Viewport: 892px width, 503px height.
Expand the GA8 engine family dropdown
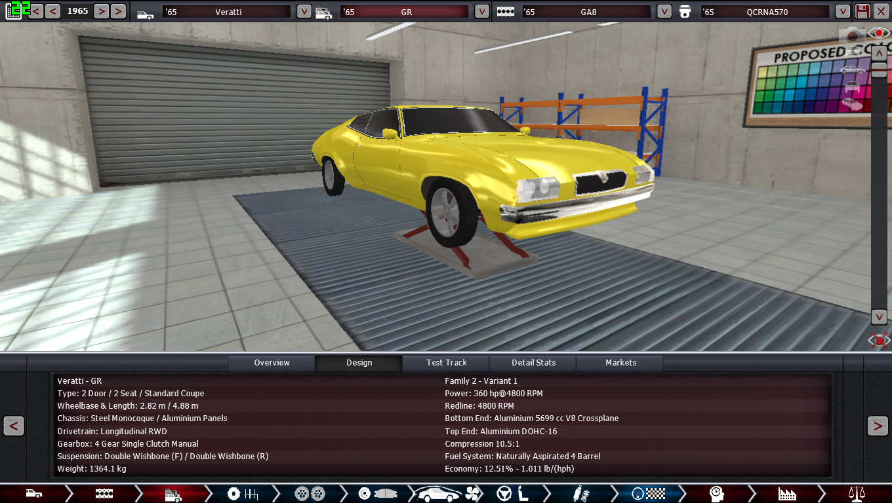(x=664, y=11)
